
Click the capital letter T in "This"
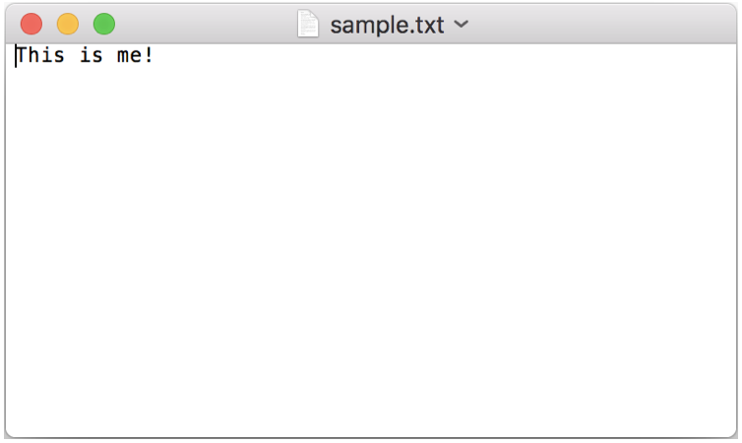(22, 55)
